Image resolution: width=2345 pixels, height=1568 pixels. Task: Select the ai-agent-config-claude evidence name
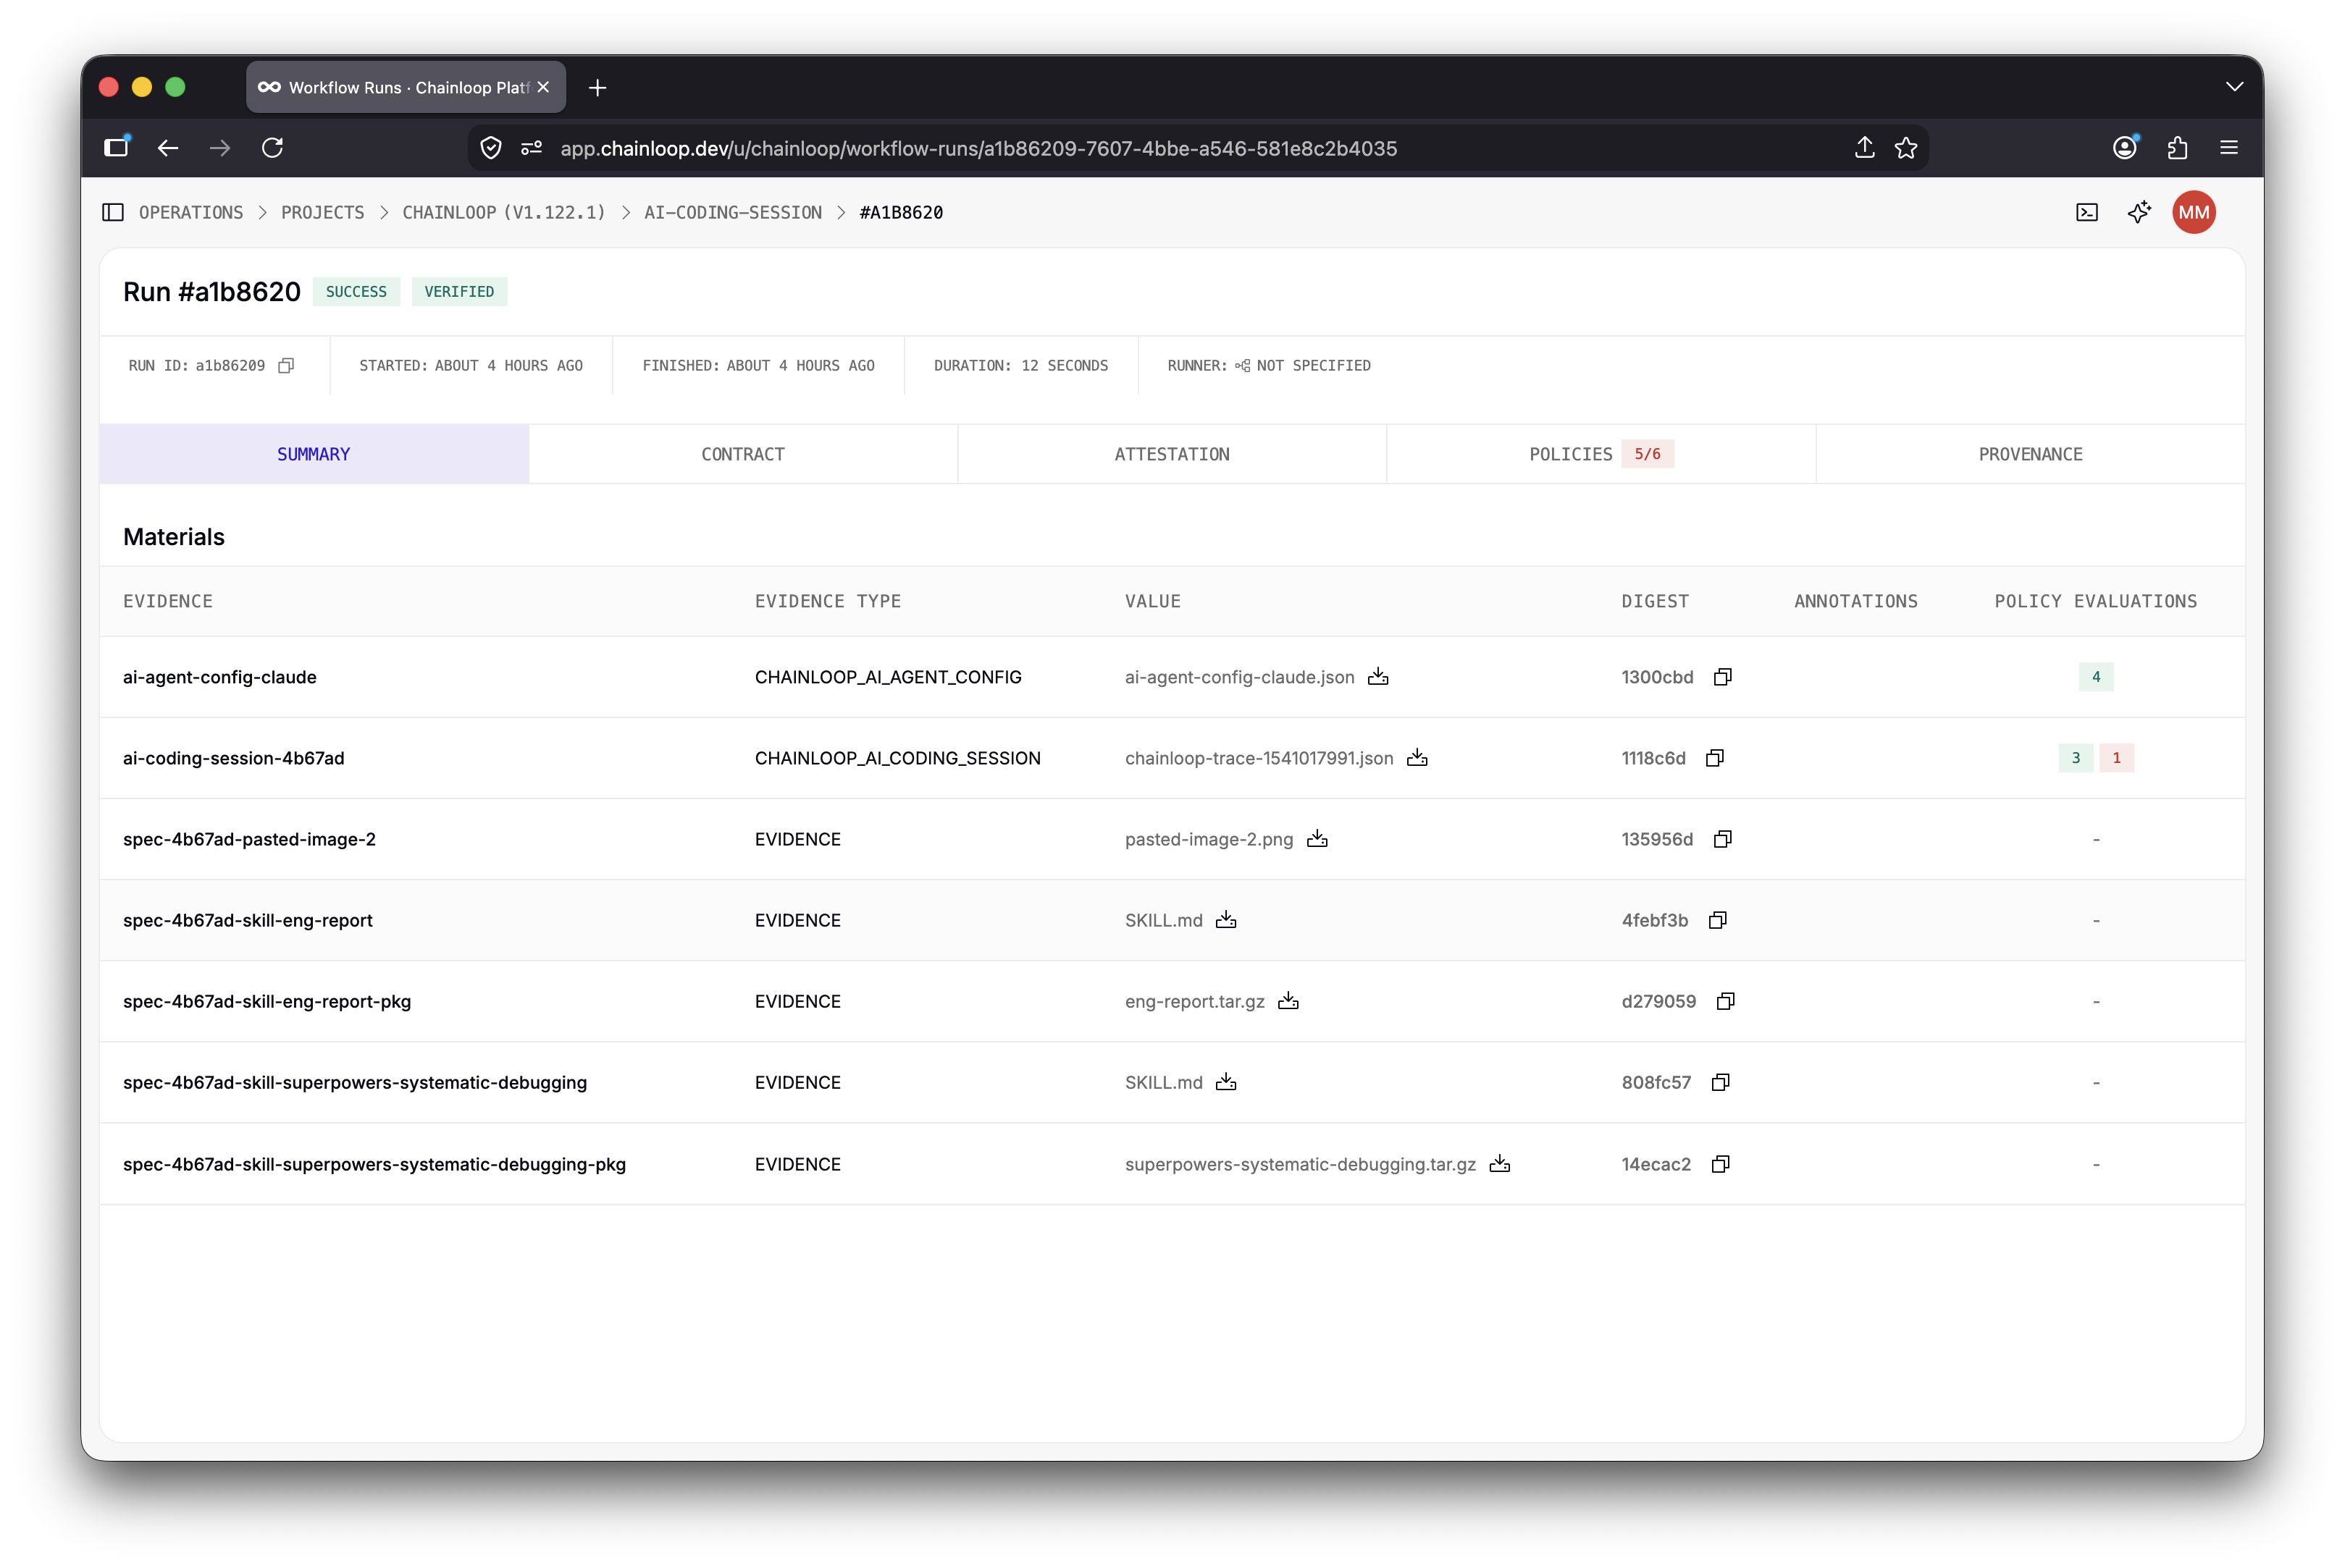(x=219, y=677)
